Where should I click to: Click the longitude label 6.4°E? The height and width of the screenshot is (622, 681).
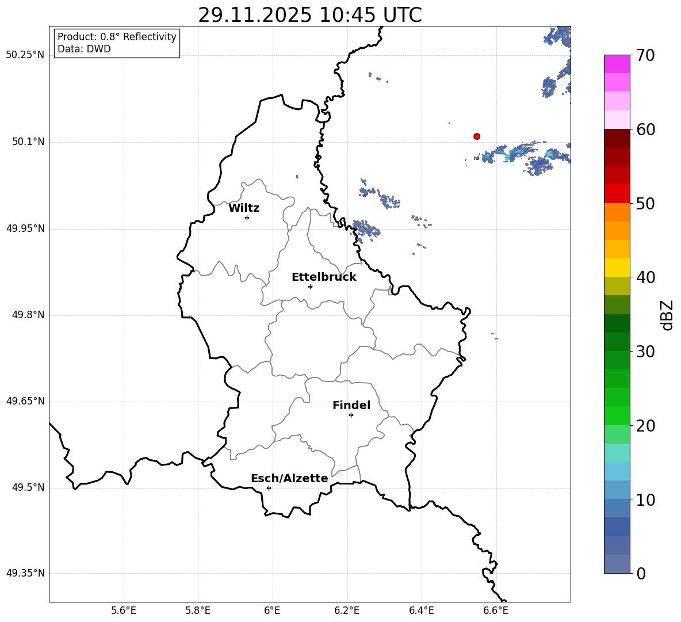point(421,610)
